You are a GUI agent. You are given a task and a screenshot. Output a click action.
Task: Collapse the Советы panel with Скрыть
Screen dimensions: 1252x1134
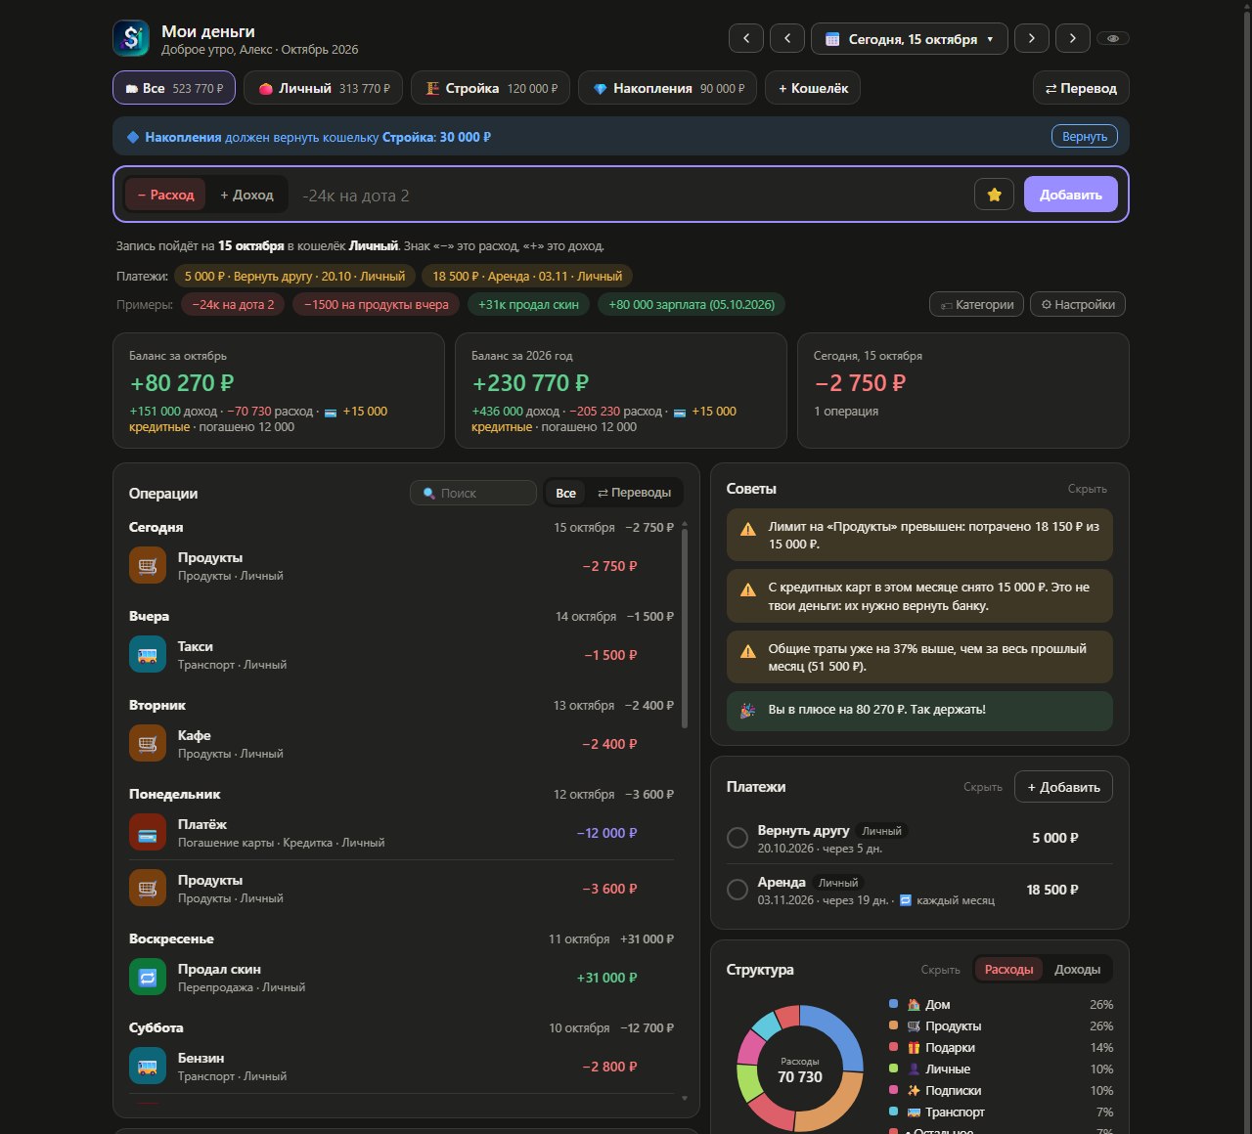[x=1088, y=489]
